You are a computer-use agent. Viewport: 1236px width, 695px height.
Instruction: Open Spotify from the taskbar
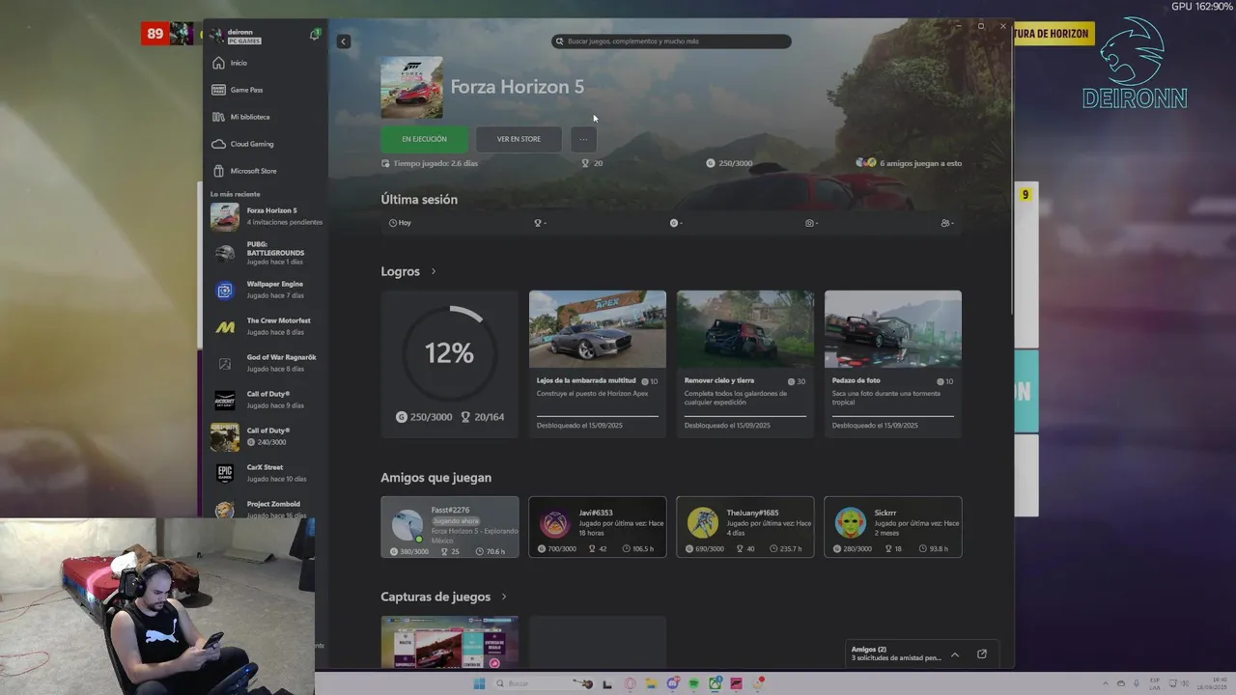(x=693, y=683)
